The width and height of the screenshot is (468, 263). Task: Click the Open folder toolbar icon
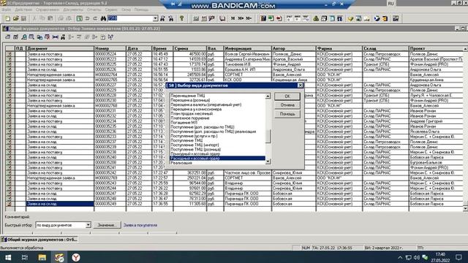pos(16,18)
